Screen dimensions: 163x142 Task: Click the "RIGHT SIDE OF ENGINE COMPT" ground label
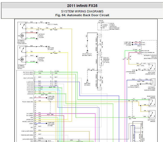(x=87, y=55)
